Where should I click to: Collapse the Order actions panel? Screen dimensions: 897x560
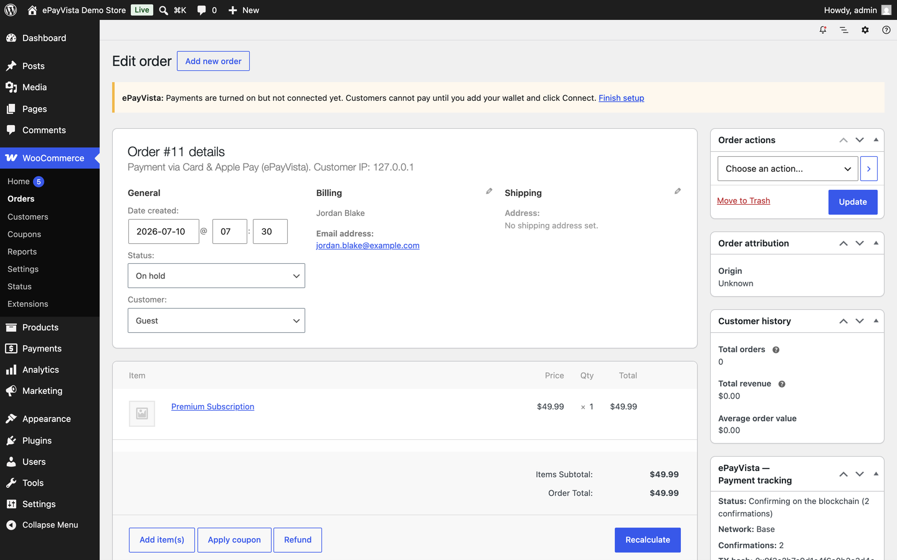876,140
